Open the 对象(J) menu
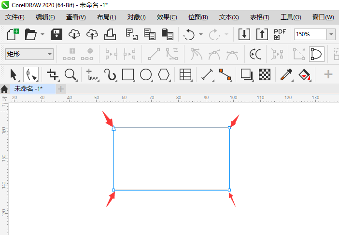 [137, 17]
